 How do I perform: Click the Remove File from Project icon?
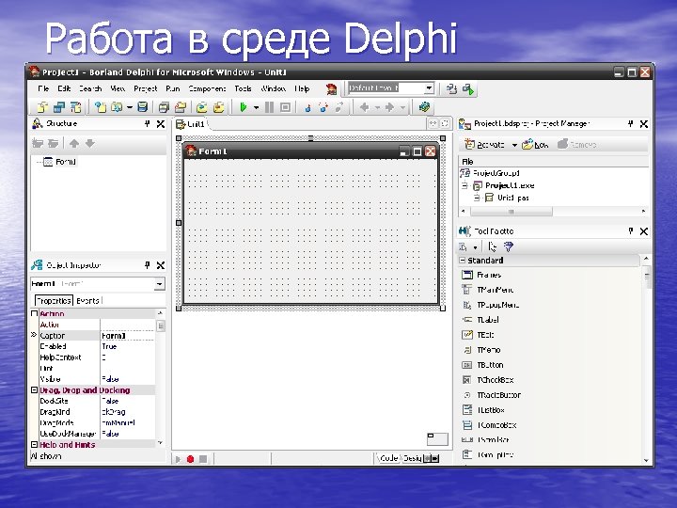click(x=219, y=106)
